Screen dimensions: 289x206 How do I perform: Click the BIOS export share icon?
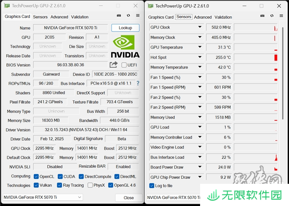(113, 65)
